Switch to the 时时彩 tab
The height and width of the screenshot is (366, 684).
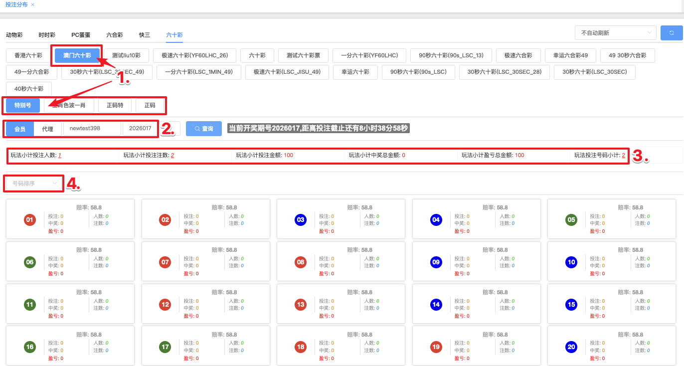47,35
